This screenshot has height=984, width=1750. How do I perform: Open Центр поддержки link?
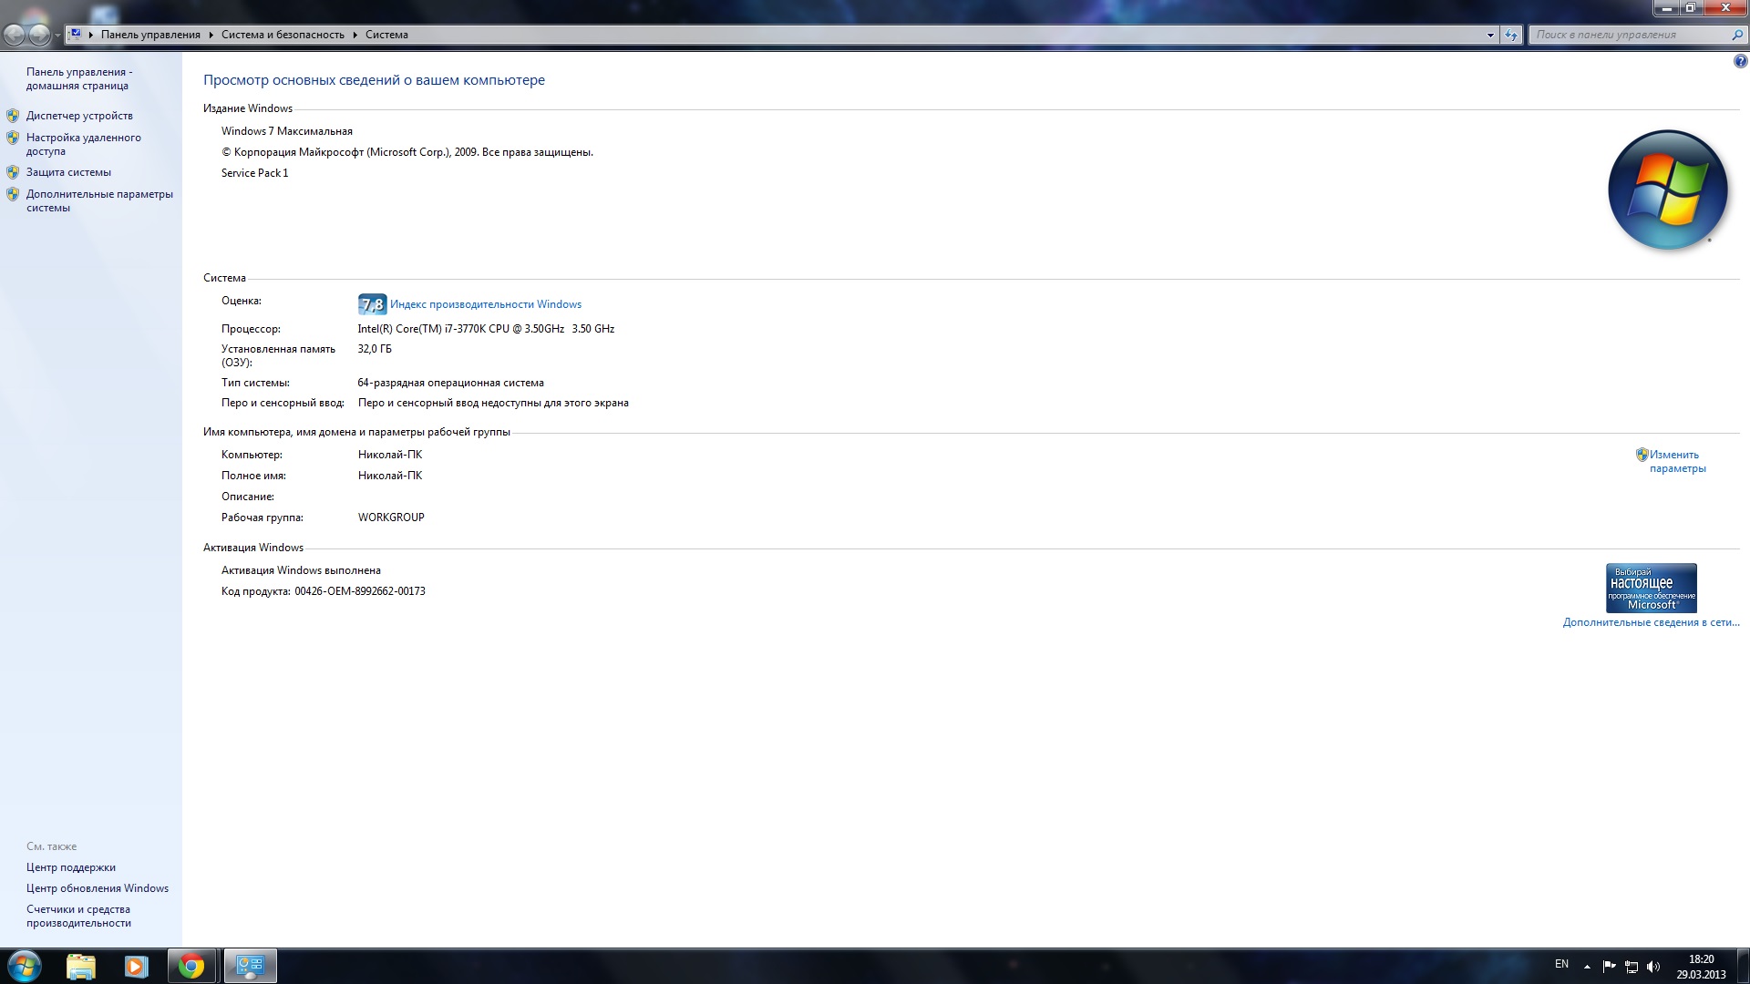pyautogui.click(x=71, y=867)
